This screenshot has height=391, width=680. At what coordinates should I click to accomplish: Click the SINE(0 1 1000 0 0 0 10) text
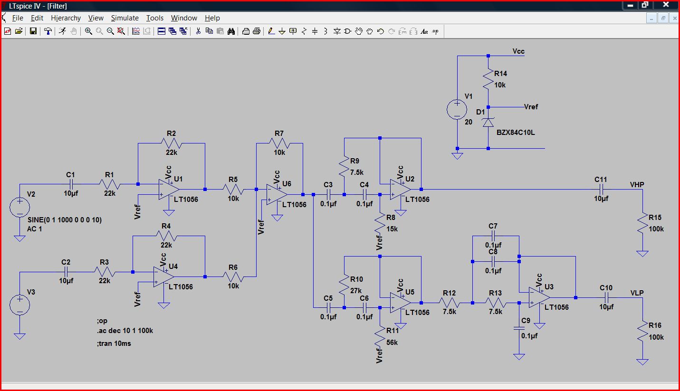pyautogui.click(x=64, y=220)
